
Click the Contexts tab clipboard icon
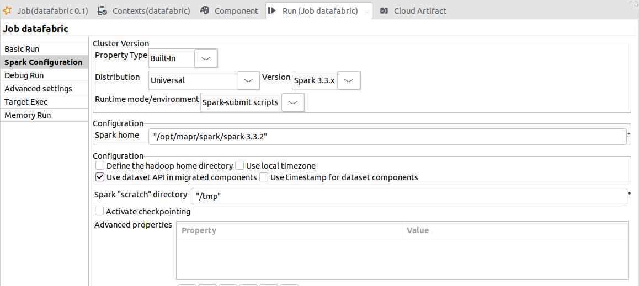(x=103, y=10)
